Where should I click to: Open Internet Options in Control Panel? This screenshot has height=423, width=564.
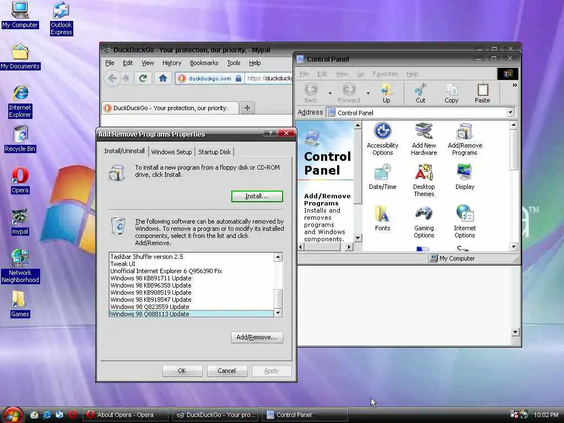coord(465,222)
